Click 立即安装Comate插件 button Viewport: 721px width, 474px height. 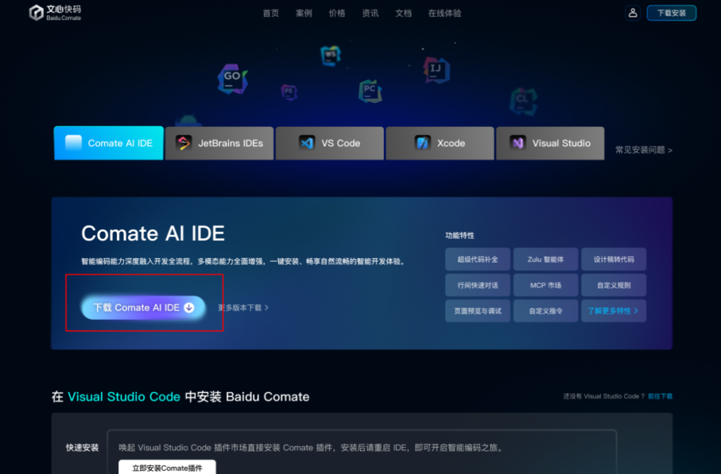click(x=168, y=467)
